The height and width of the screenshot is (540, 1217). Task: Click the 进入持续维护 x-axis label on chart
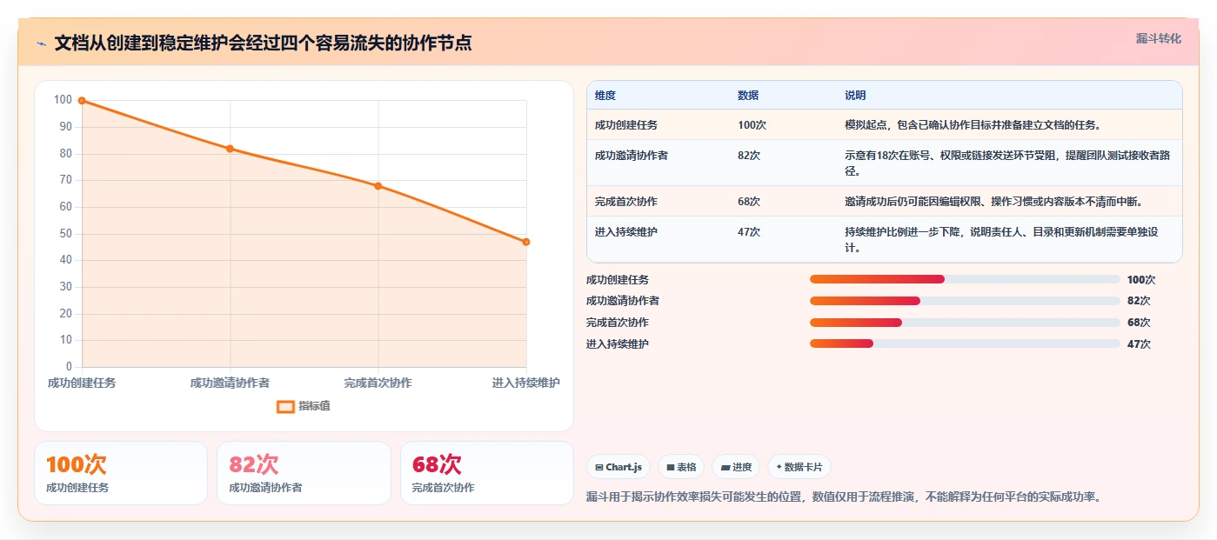tap(525, 383)
